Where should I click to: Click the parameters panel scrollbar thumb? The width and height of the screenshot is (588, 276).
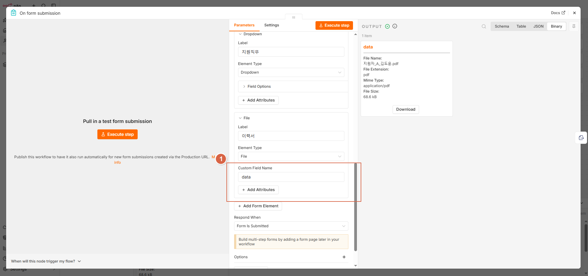pos(355,207)
